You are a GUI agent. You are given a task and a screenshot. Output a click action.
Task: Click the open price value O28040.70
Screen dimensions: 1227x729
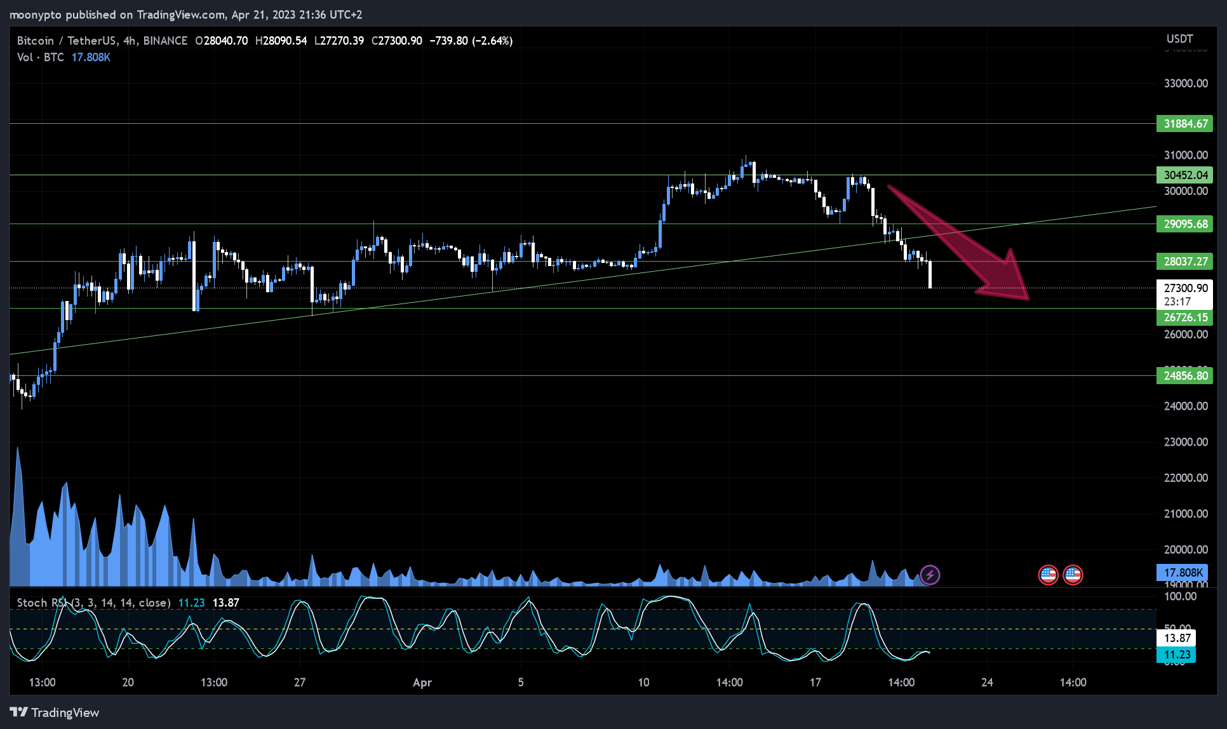coord(222,41)
